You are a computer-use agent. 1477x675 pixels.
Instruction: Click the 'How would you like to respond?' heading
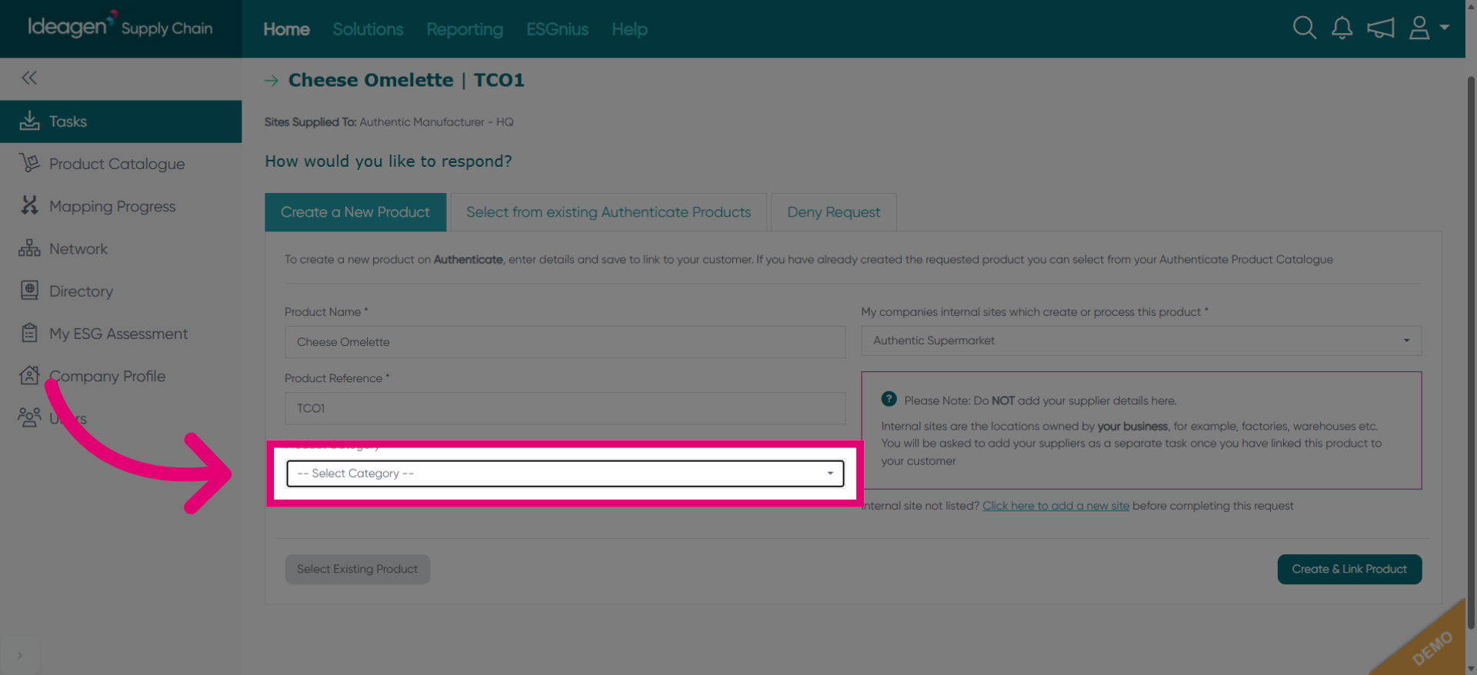(x=388, y=161)
